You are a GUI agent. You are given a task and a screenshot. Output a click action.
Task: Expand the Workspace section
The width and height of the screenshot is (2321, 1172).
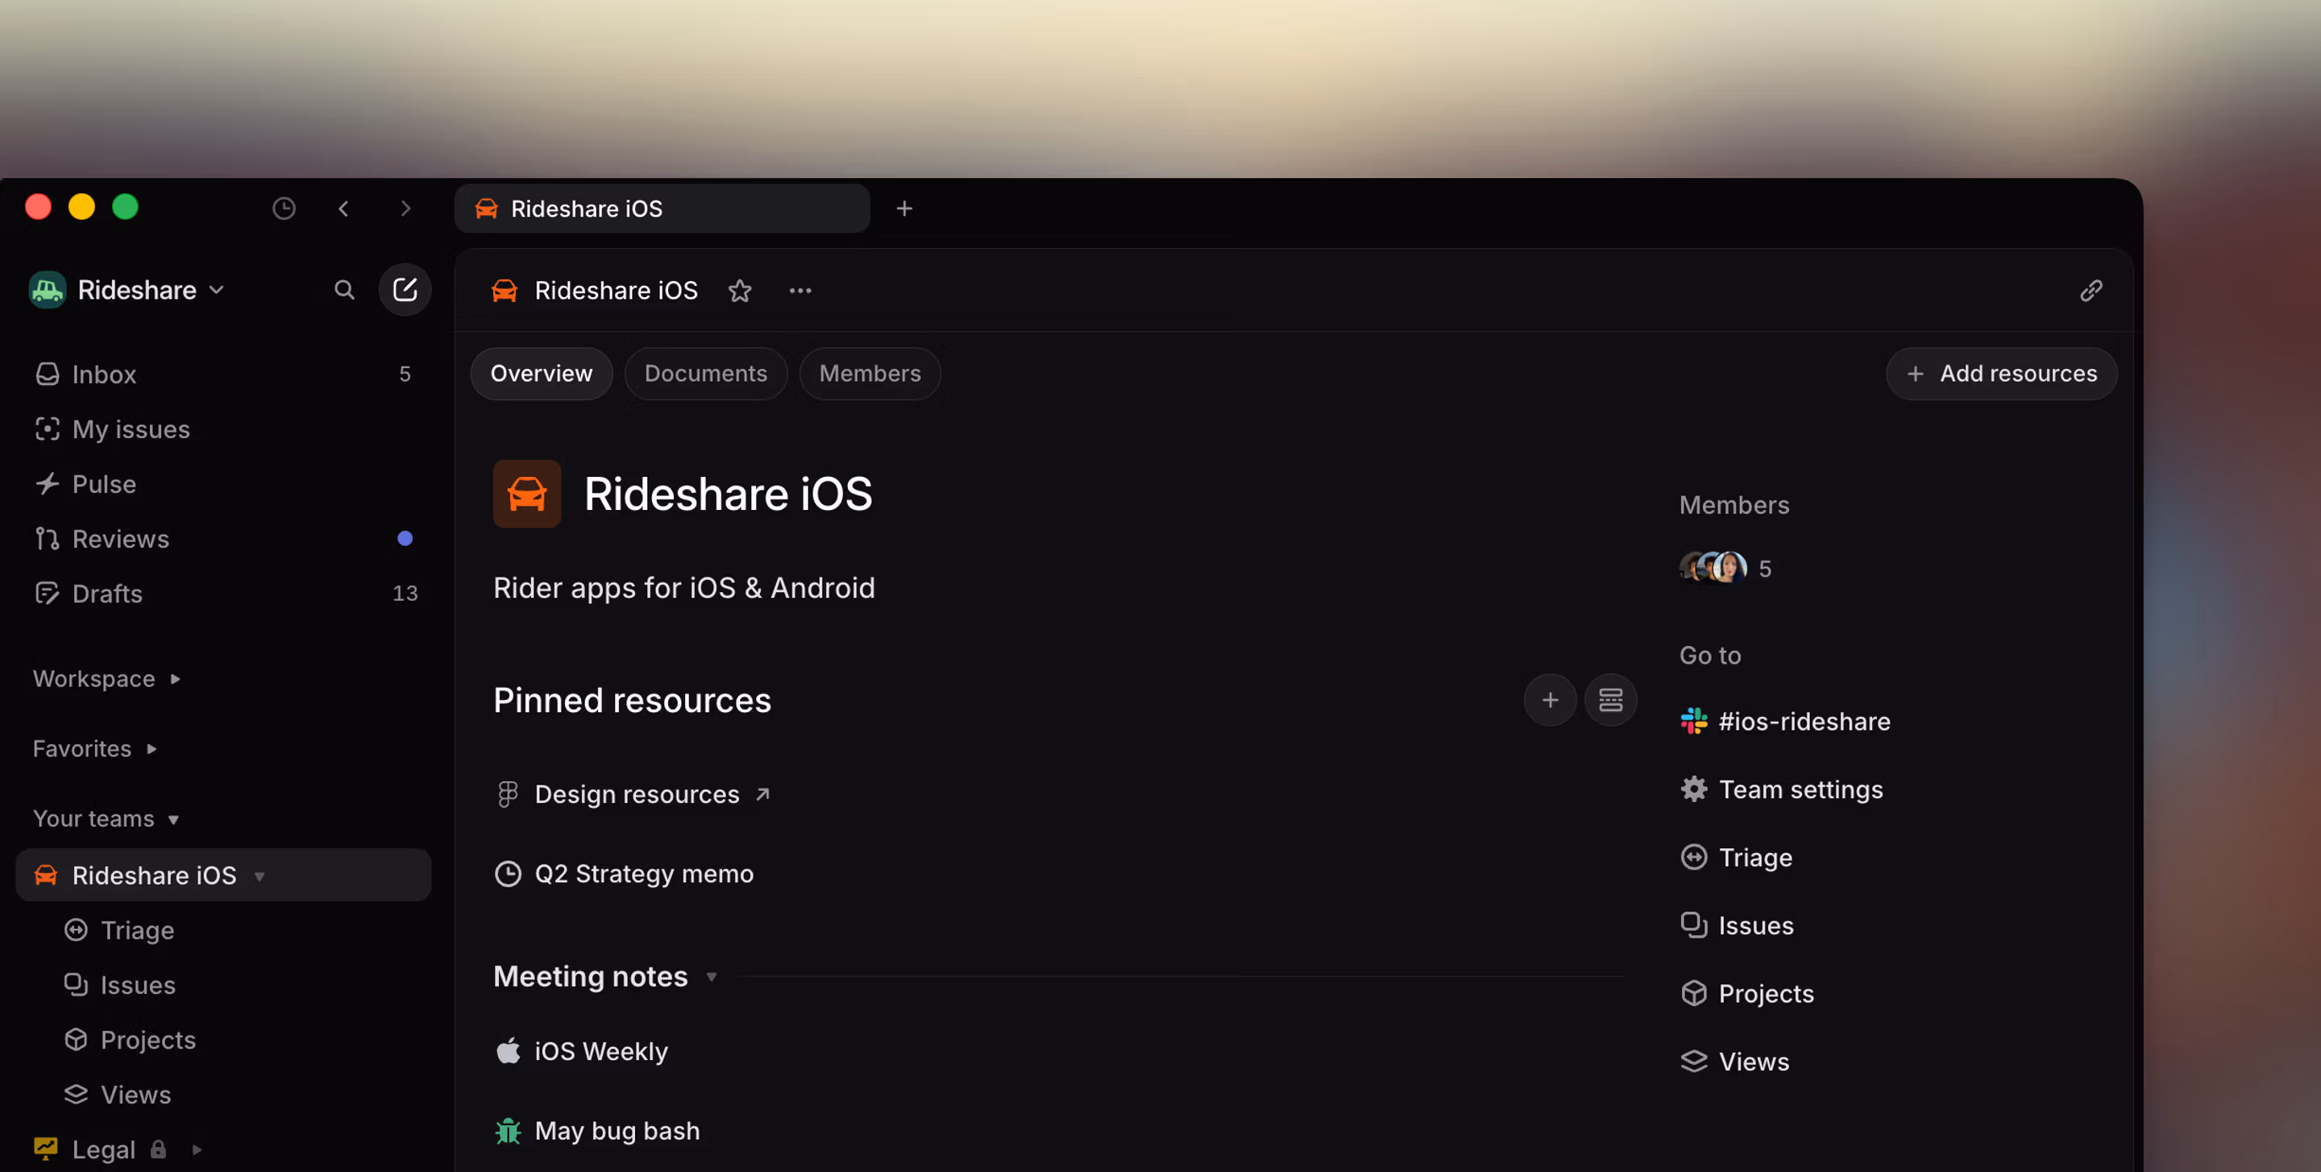[x=107, y=678]
